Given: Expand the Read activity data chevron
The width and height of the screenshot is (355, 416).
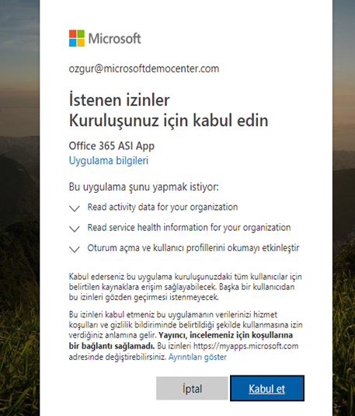Looking at the screenshot, I should point(75,208).
